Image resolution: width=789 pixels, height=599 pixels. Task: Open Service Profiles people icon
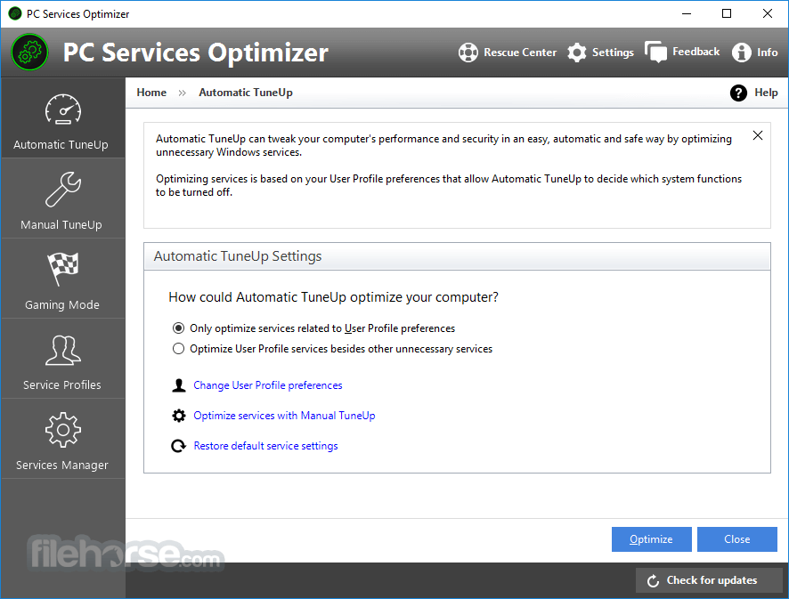coord(63,350)
